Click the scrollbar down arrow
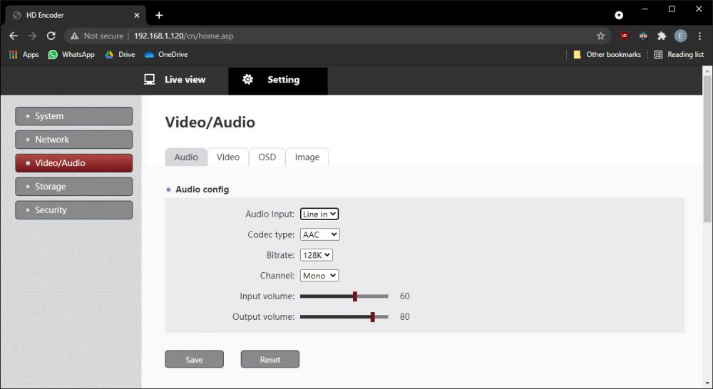Image resolution: width=713 pixels, height=389 pixels. click(707, 383)
